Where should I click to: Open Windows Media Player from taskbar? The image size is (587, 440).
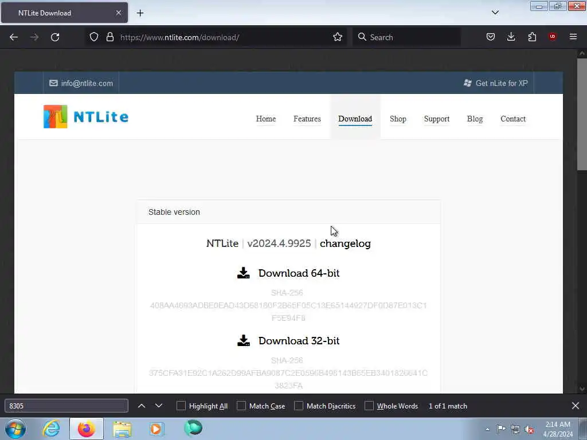[x=156, y=429]
